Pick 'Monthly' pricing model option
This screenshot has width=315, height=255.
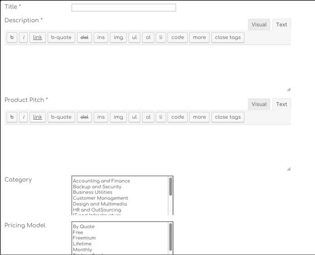[82, 250]
